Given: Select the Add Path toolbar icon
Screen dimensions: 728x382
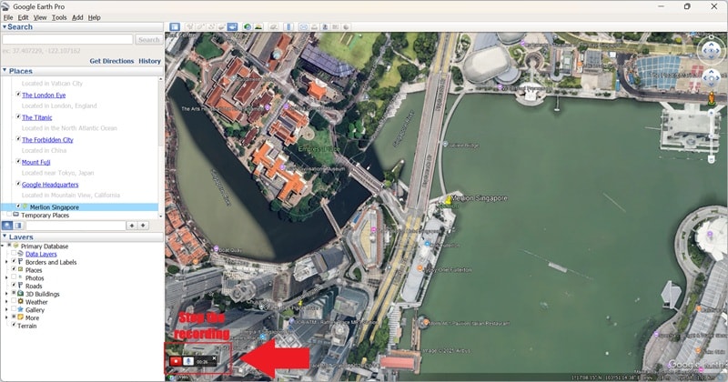Looking at the screenshot, I should coord(211,27).
